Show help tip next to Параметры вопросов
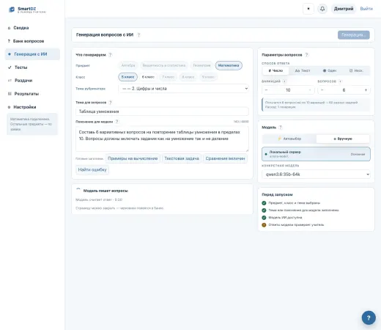Screen dimensions: 381x330 tap(307, 55)
